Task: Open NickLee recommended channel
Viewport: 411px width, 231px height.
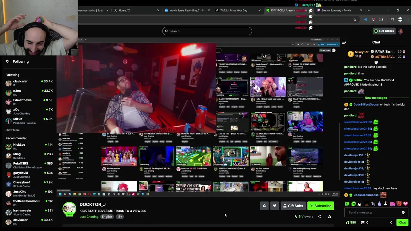Action: tap(29, 146)
